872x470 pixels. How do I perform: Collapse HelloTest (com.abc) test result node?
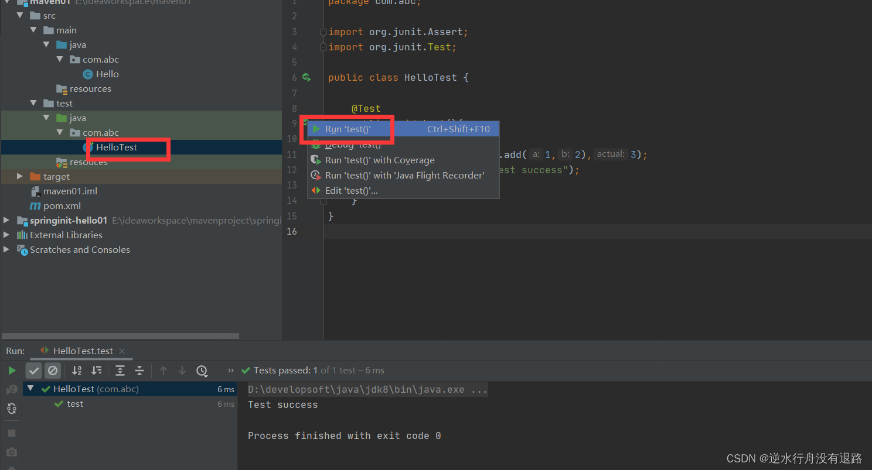click(30, 389)
